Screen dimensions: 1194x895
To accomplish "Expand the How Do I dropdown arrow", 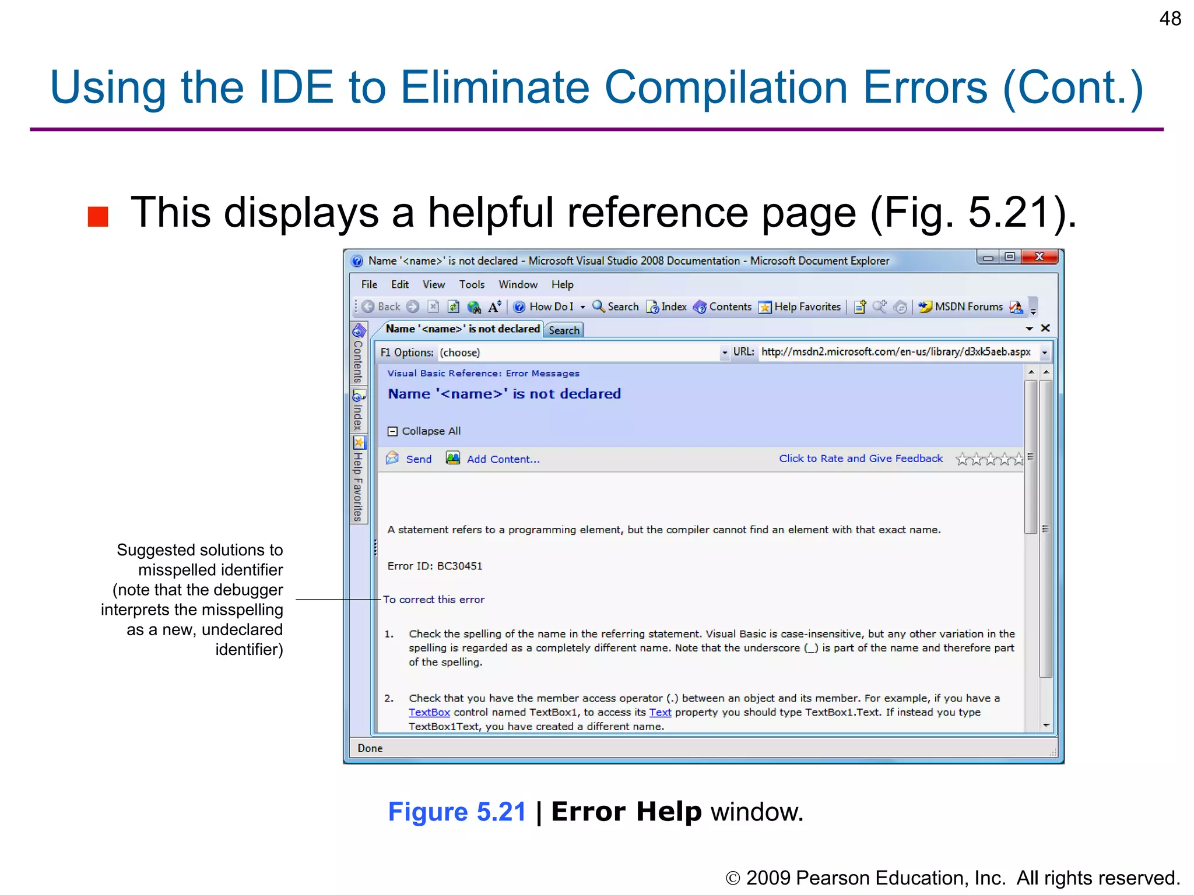I will click(x=582, y=307).
